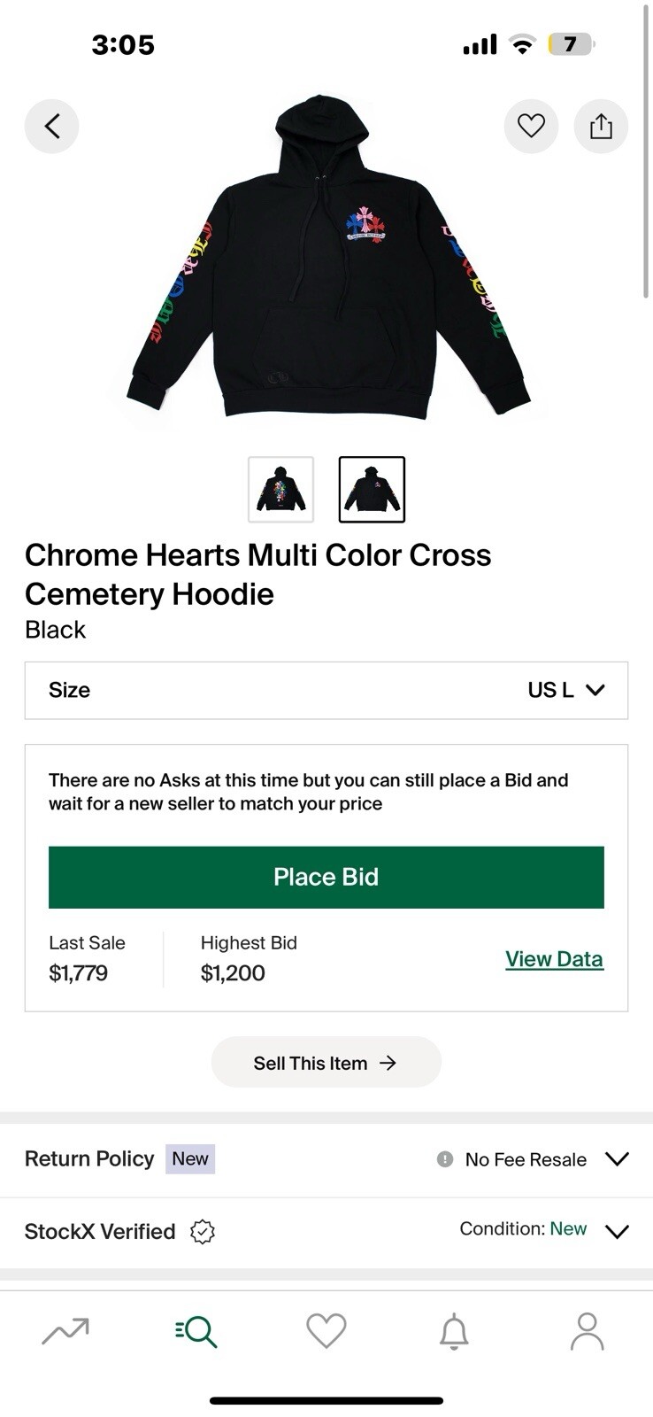This screenshot has height=1417, width=653.
Task: Switch to the profile tab
Action: pyautogui.click(x=588, y=1330)
